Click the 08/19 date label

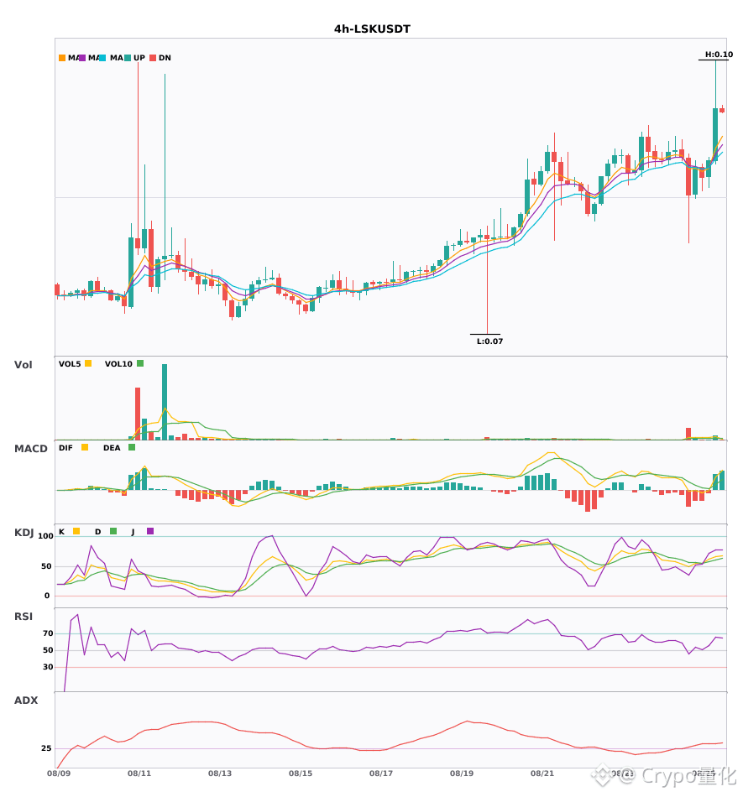[462, 774]
